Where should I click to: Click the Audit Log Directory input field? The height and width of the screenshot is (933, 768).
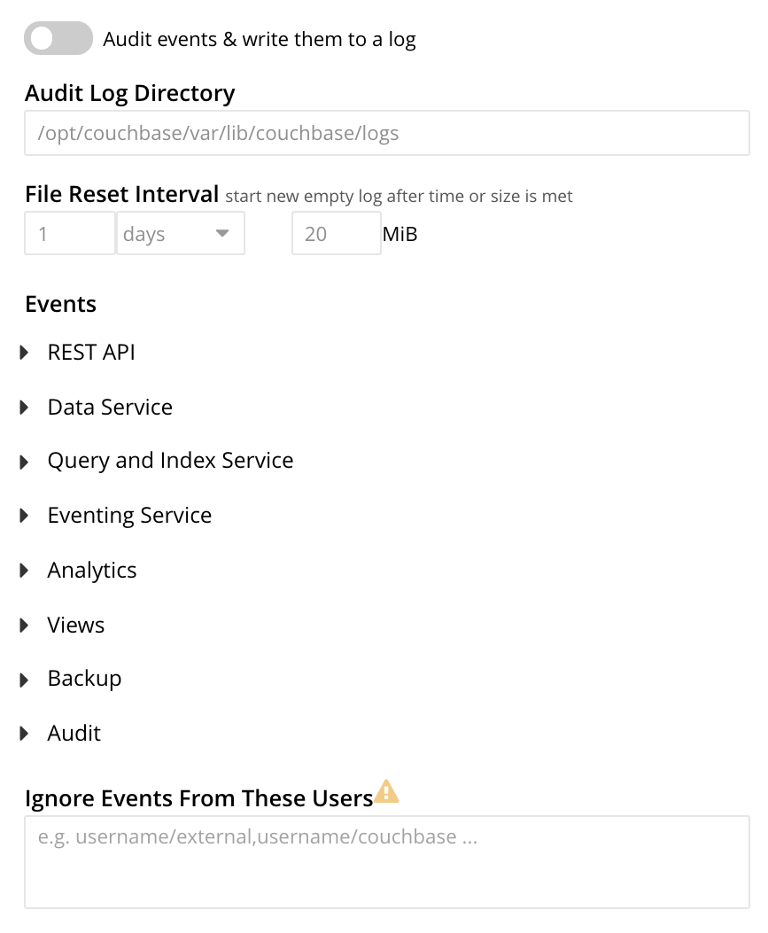(x=385, y=132)
